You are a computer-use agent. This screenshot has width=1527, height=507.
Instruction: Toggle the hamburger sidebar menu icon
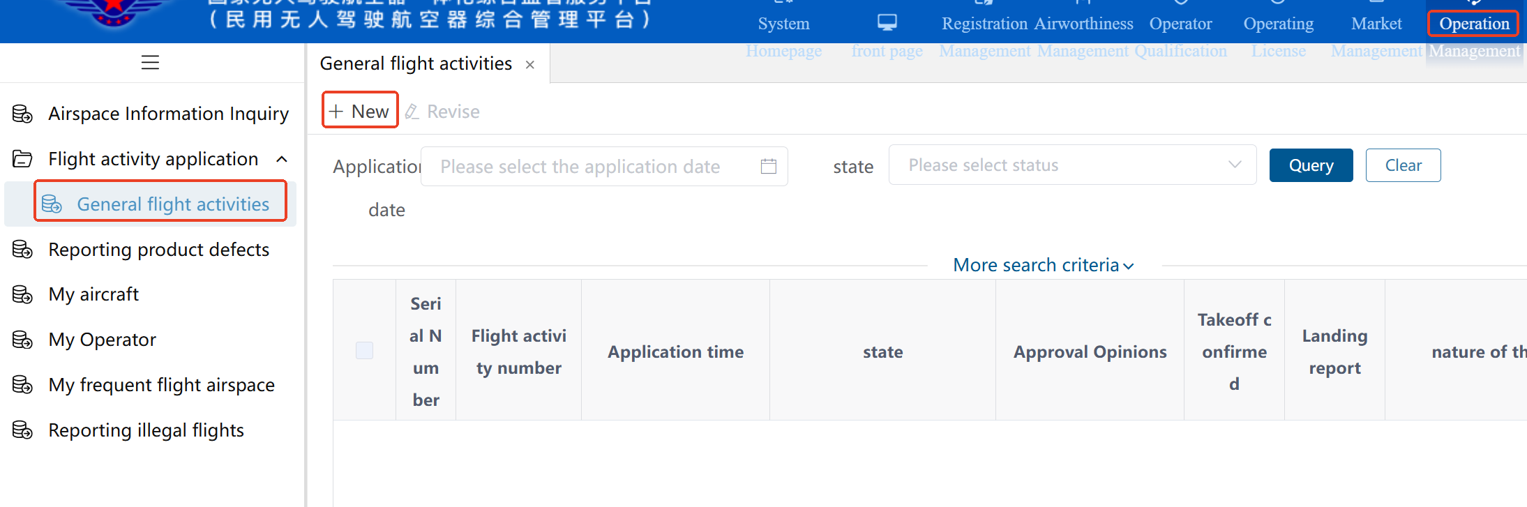150,63
